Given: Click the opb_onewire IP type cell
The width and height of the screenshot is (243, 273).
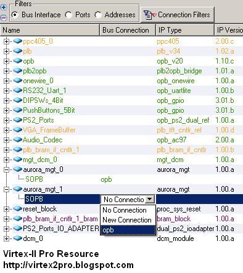Looking at the screenshot, I should [x=176, y=81].
